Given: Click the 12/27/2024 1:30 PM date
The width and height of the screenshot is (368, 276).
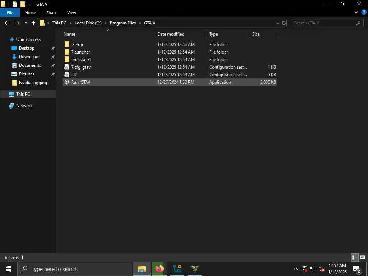Looking at the screenshot, I should tap(176, 82).
